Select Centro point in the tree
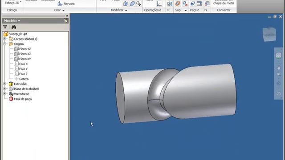 [x=24, y=79]
